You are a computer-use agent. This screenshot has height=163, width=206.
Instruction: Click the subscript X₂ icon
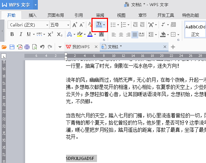tap(59, 34)
